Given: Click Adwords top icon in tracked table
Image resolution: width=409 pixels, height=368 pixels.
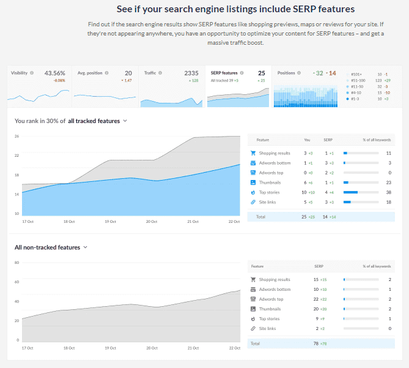Looking at the screenshot, I should coord(253,173).
